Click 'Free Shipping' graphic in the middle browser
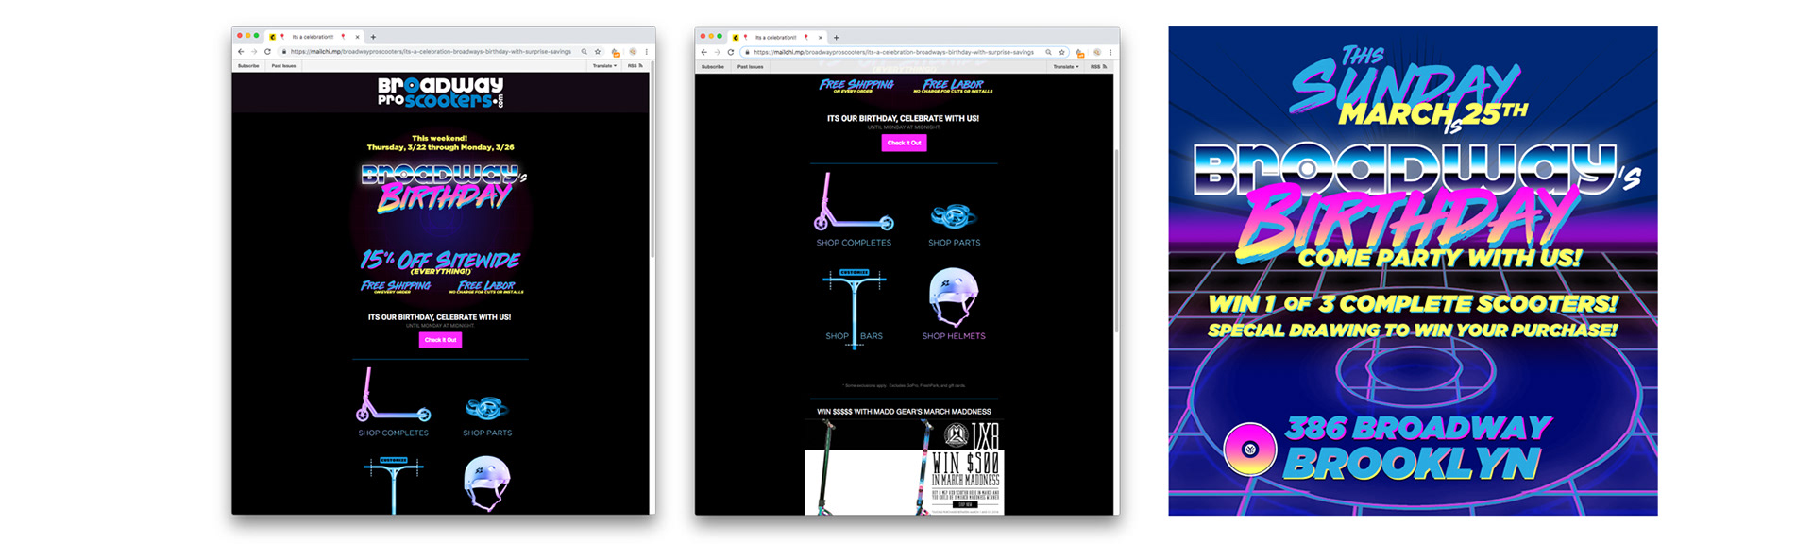Image resolution: width=1813 pixels, height=544 pixels. click(856, 86)
